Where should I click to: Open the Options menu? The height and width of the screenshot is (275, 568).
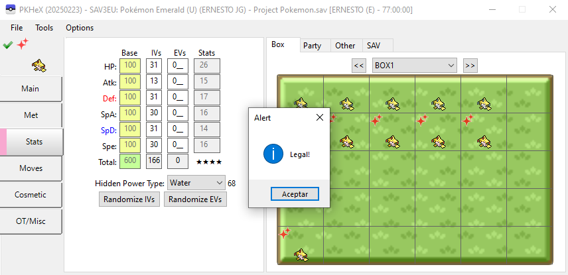coord(80,28)
